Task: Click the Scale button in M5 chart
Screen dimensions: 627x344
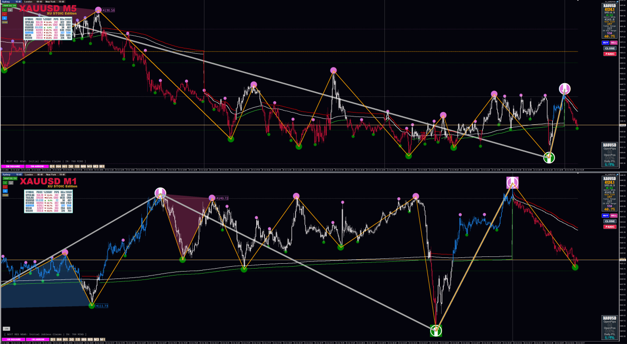Action: 4,22
